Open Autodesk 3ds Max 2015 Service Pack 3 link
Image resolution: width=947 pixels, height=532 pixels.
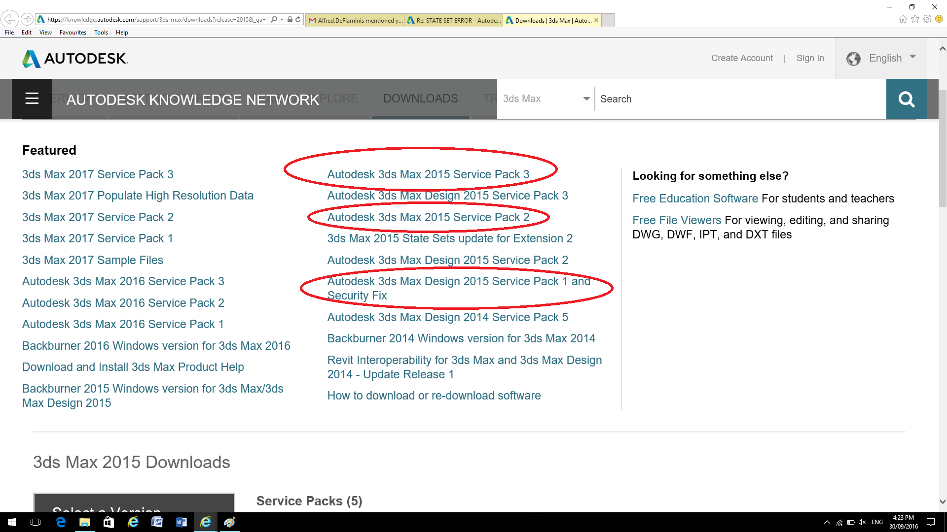428,174
